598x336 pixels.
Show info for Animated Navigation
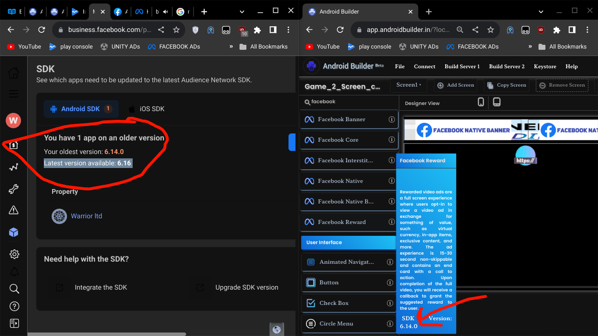[390, 262]
